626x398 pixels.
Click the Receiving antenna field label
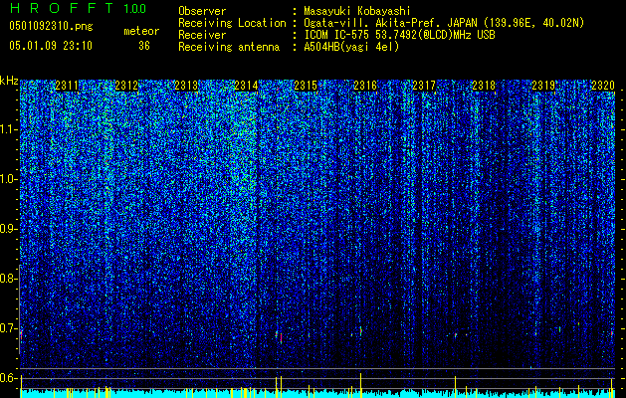tap(229, 47)
